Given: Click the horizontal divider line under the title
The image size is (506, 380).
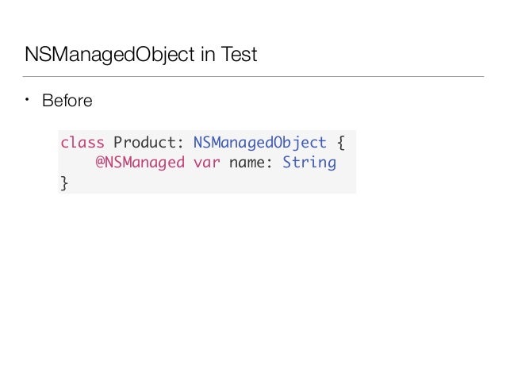Looking at the screenshot, I should point(253,76).
